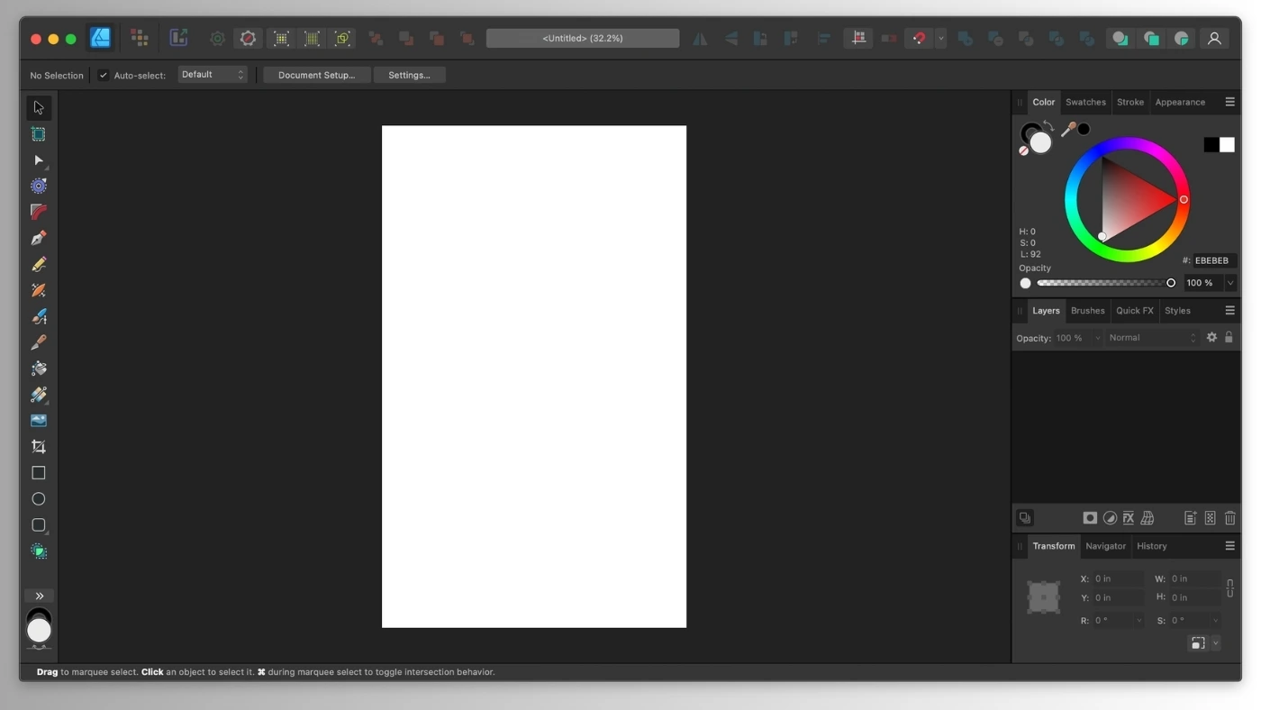Click the Document Setup button
Image resolution: width=1261 pixels, height=710 pixels.
316,75
